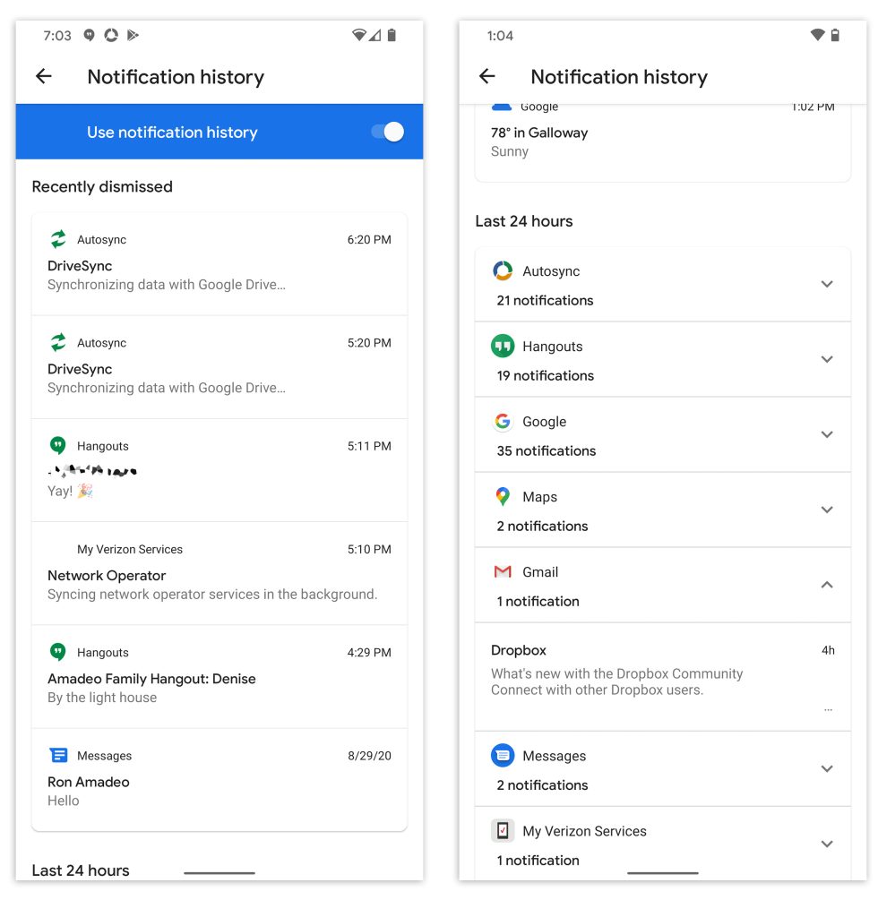
Task: Tap the 7:03 clock in the status bar
Action: (x=56, y=36)
